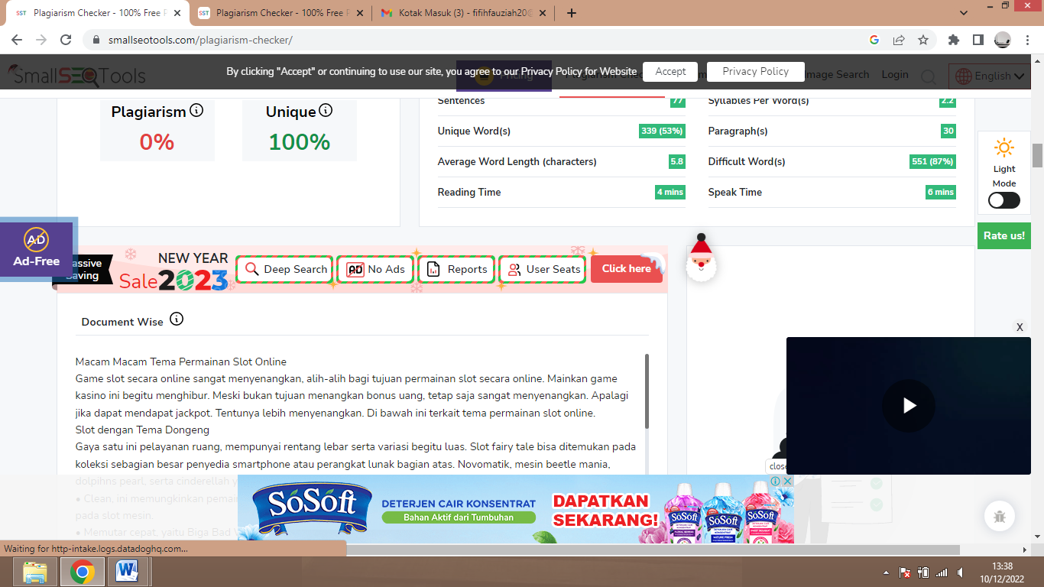This screenshot has height=587, width=1044.
Task: Click the share page icon
Action: 899,40
